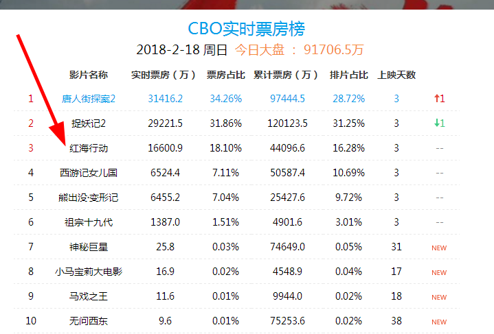The width and height of the screenshot is (494, 334).
Task: Click the 影片名称 column header
Action: [x=89, y=75]
